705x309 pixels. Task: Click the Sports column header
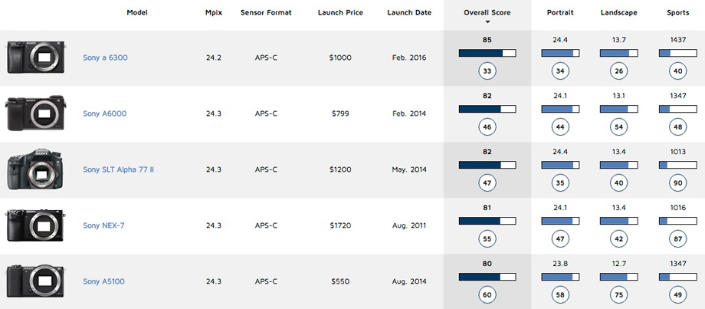pos(677,12)
